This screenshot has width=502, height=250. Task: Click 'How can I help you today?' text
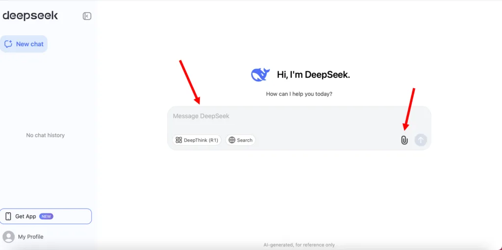tap(299, 95)
